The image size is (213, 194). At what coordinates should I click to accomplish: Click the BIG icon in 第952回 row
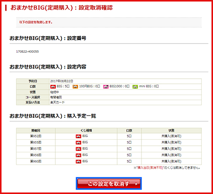point(78,136)
